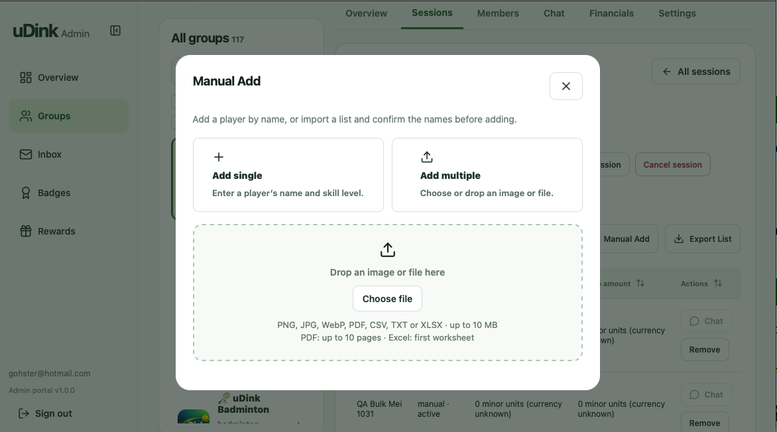Click 'Drop an image or file here' text
Image resolution: width=777 pixels, height=432 pixels.
point(388,272)
